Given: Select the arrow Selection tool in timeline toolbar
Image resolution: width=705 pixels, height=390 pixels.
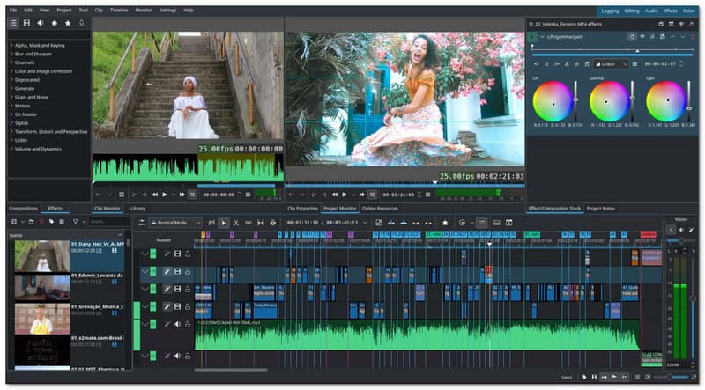Looking at the screenshot, I should [224, 223].
